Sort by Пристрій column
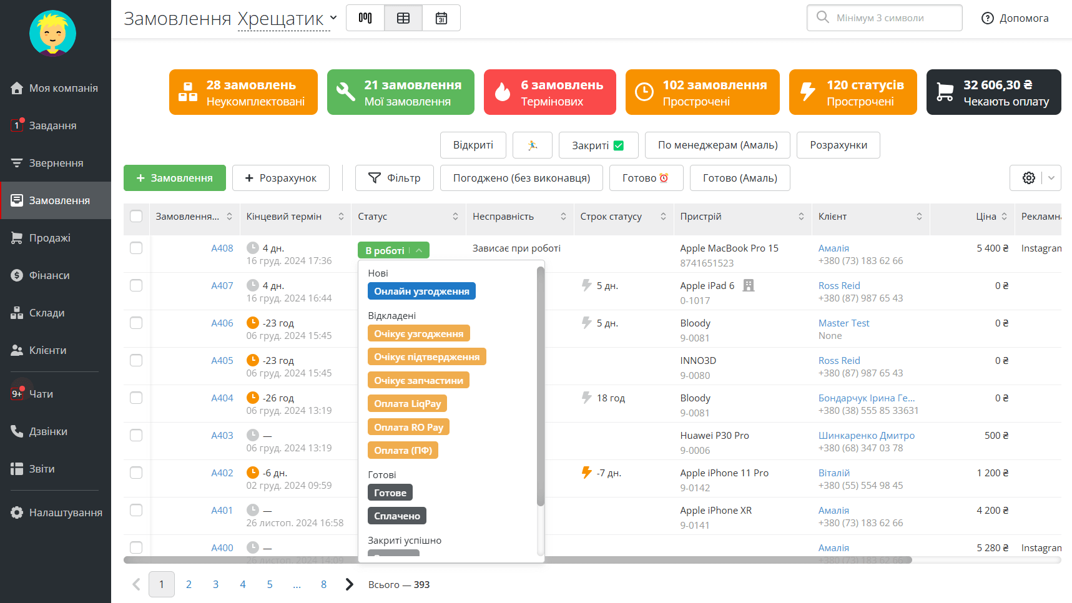1072x603 pixels. (x=801, y=216)
